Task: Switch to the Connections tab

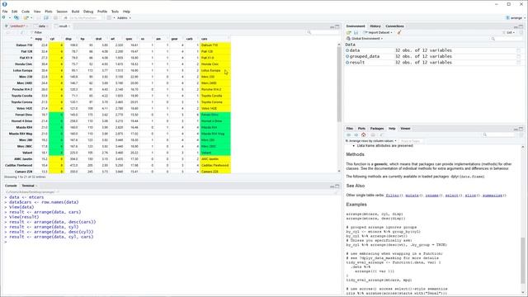Action: (394, 26)
